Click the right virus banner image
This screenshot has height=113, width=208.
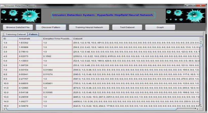[x=186, y=16]
